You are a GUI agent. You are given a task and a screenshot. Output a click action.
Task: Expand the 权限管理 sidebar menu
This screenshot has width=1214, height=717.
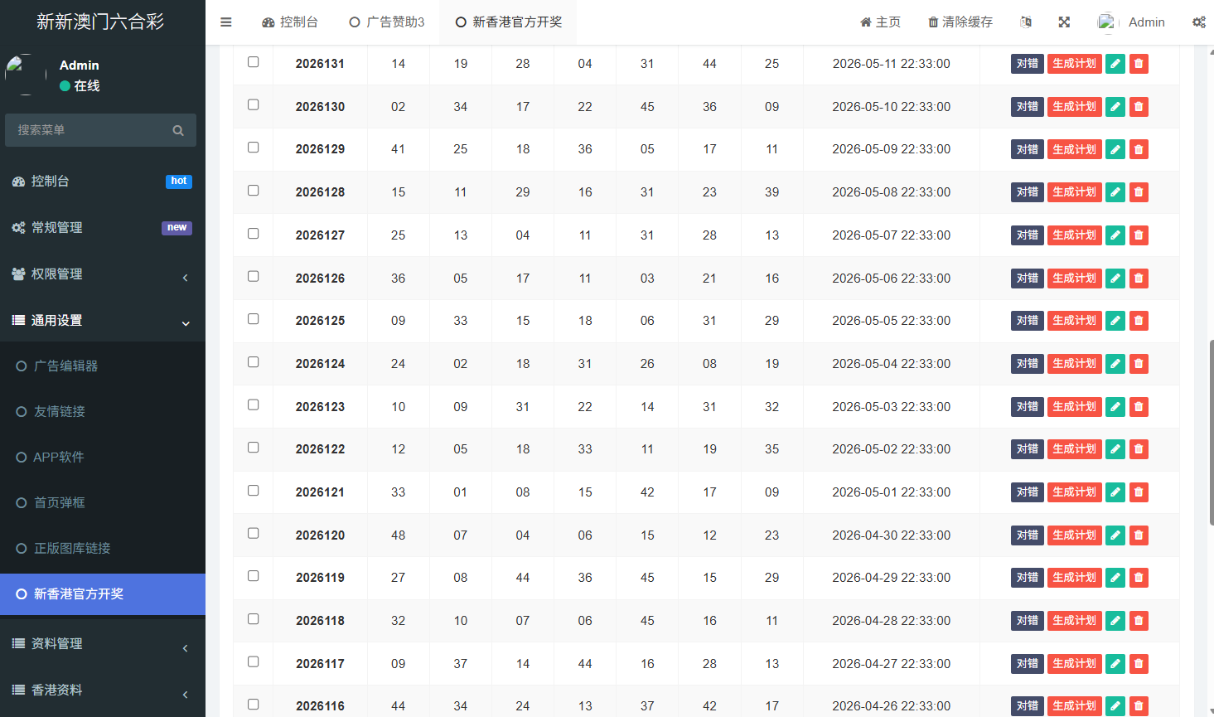(103, 274)
